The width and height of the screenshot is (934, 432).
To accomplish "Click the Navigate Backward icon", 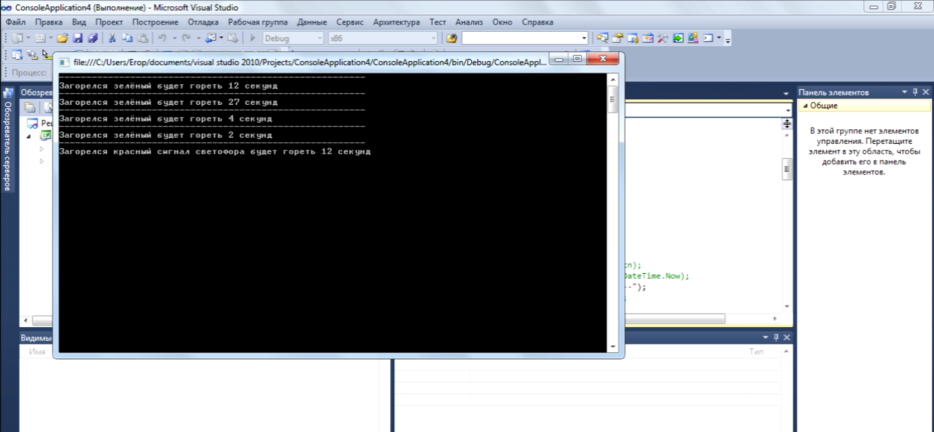I will click(x=210, y=38).
